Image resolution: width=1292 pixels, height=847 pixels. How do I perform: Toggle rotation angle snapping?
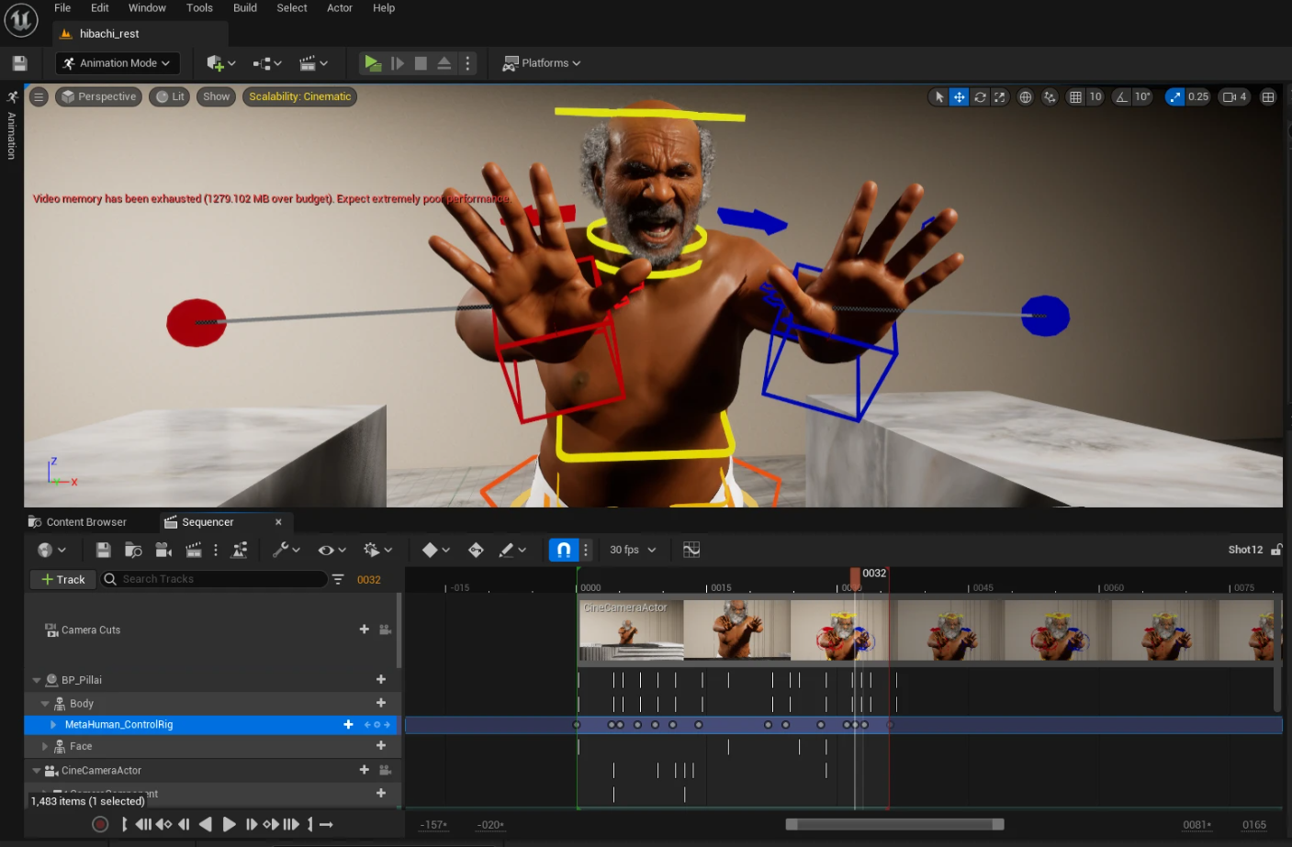click(1121, 97)
